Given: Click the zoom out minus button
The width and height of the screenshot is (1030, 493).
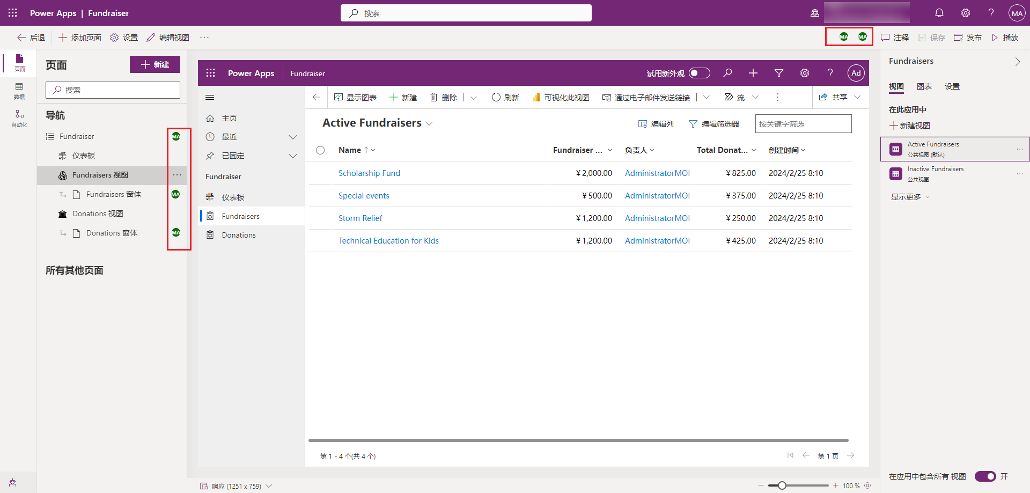Looking at the screenshot, I should 761,485.
